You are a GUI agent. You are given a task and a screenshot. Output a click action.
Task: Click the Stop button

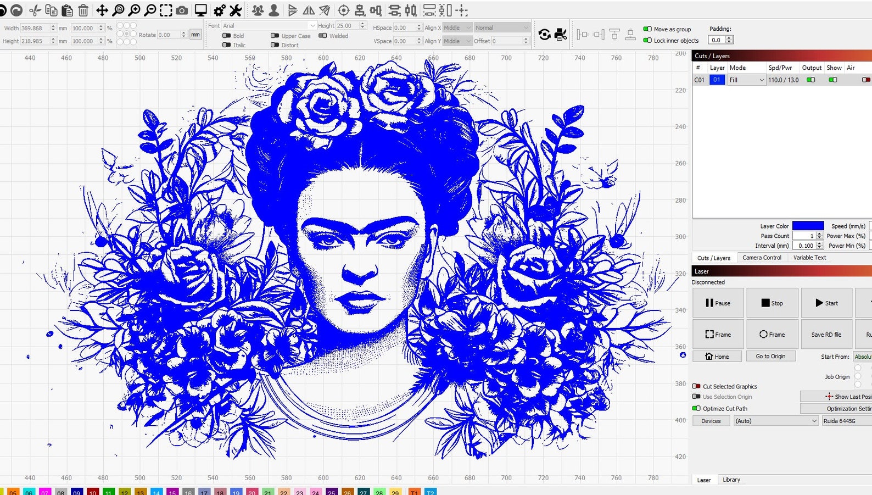tap(772, 303)
